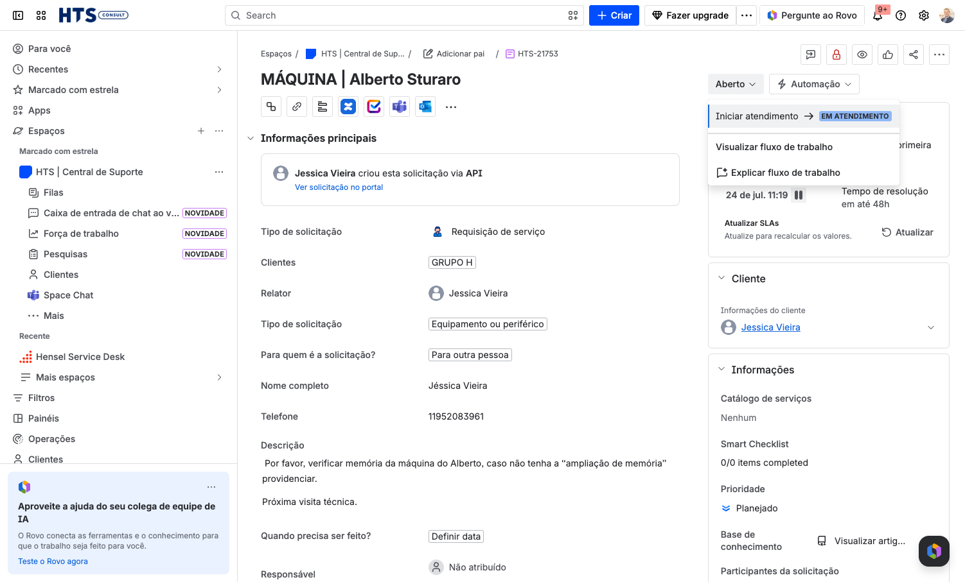Pause SLA timer button next to 11:19

point(799,195)
